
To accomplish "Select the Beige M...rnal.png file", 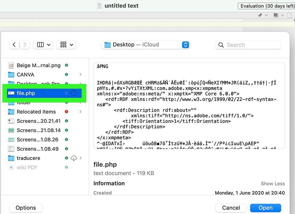I will 39,65.
